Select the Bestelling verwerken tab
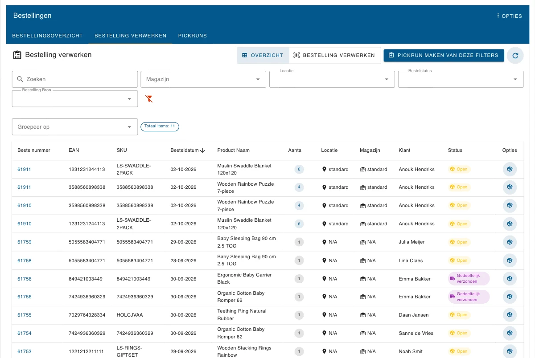 pos(131,36)
